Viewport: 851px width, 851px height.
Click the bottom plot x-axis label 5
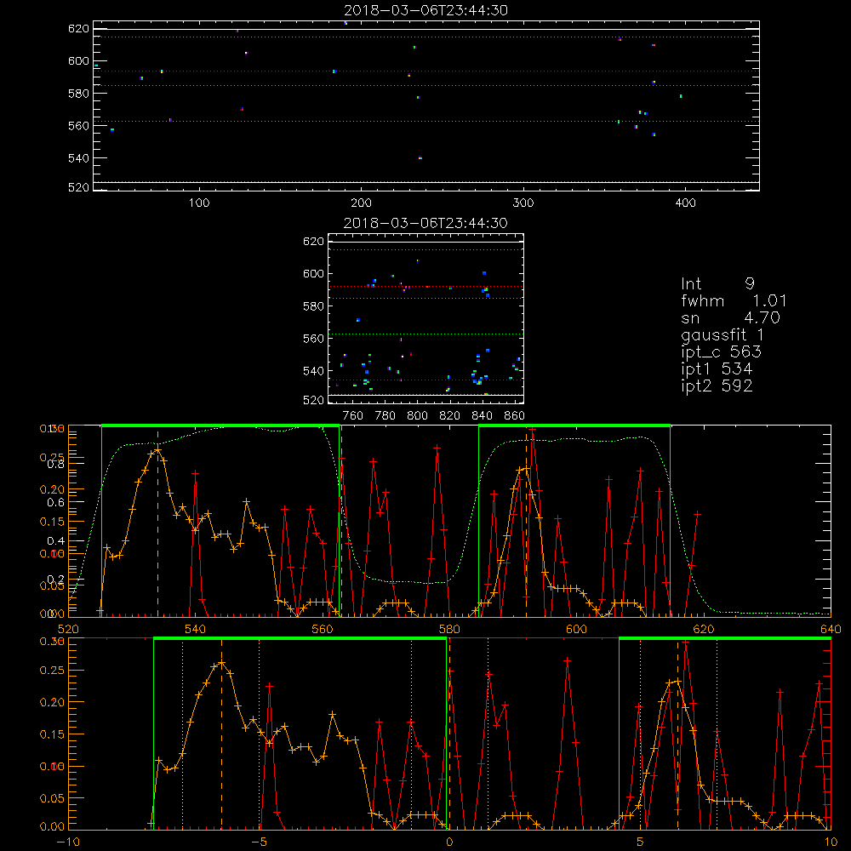click(640, 842)
